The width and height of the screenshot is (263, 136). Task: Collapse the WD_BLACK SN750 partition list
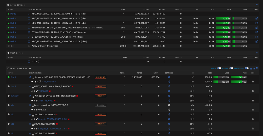[33, 97]
